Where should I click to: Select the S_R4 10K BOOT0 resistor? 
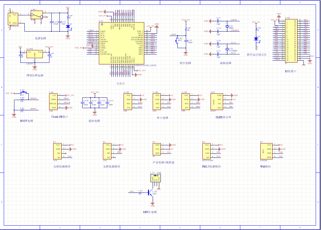tap(22, 100)
